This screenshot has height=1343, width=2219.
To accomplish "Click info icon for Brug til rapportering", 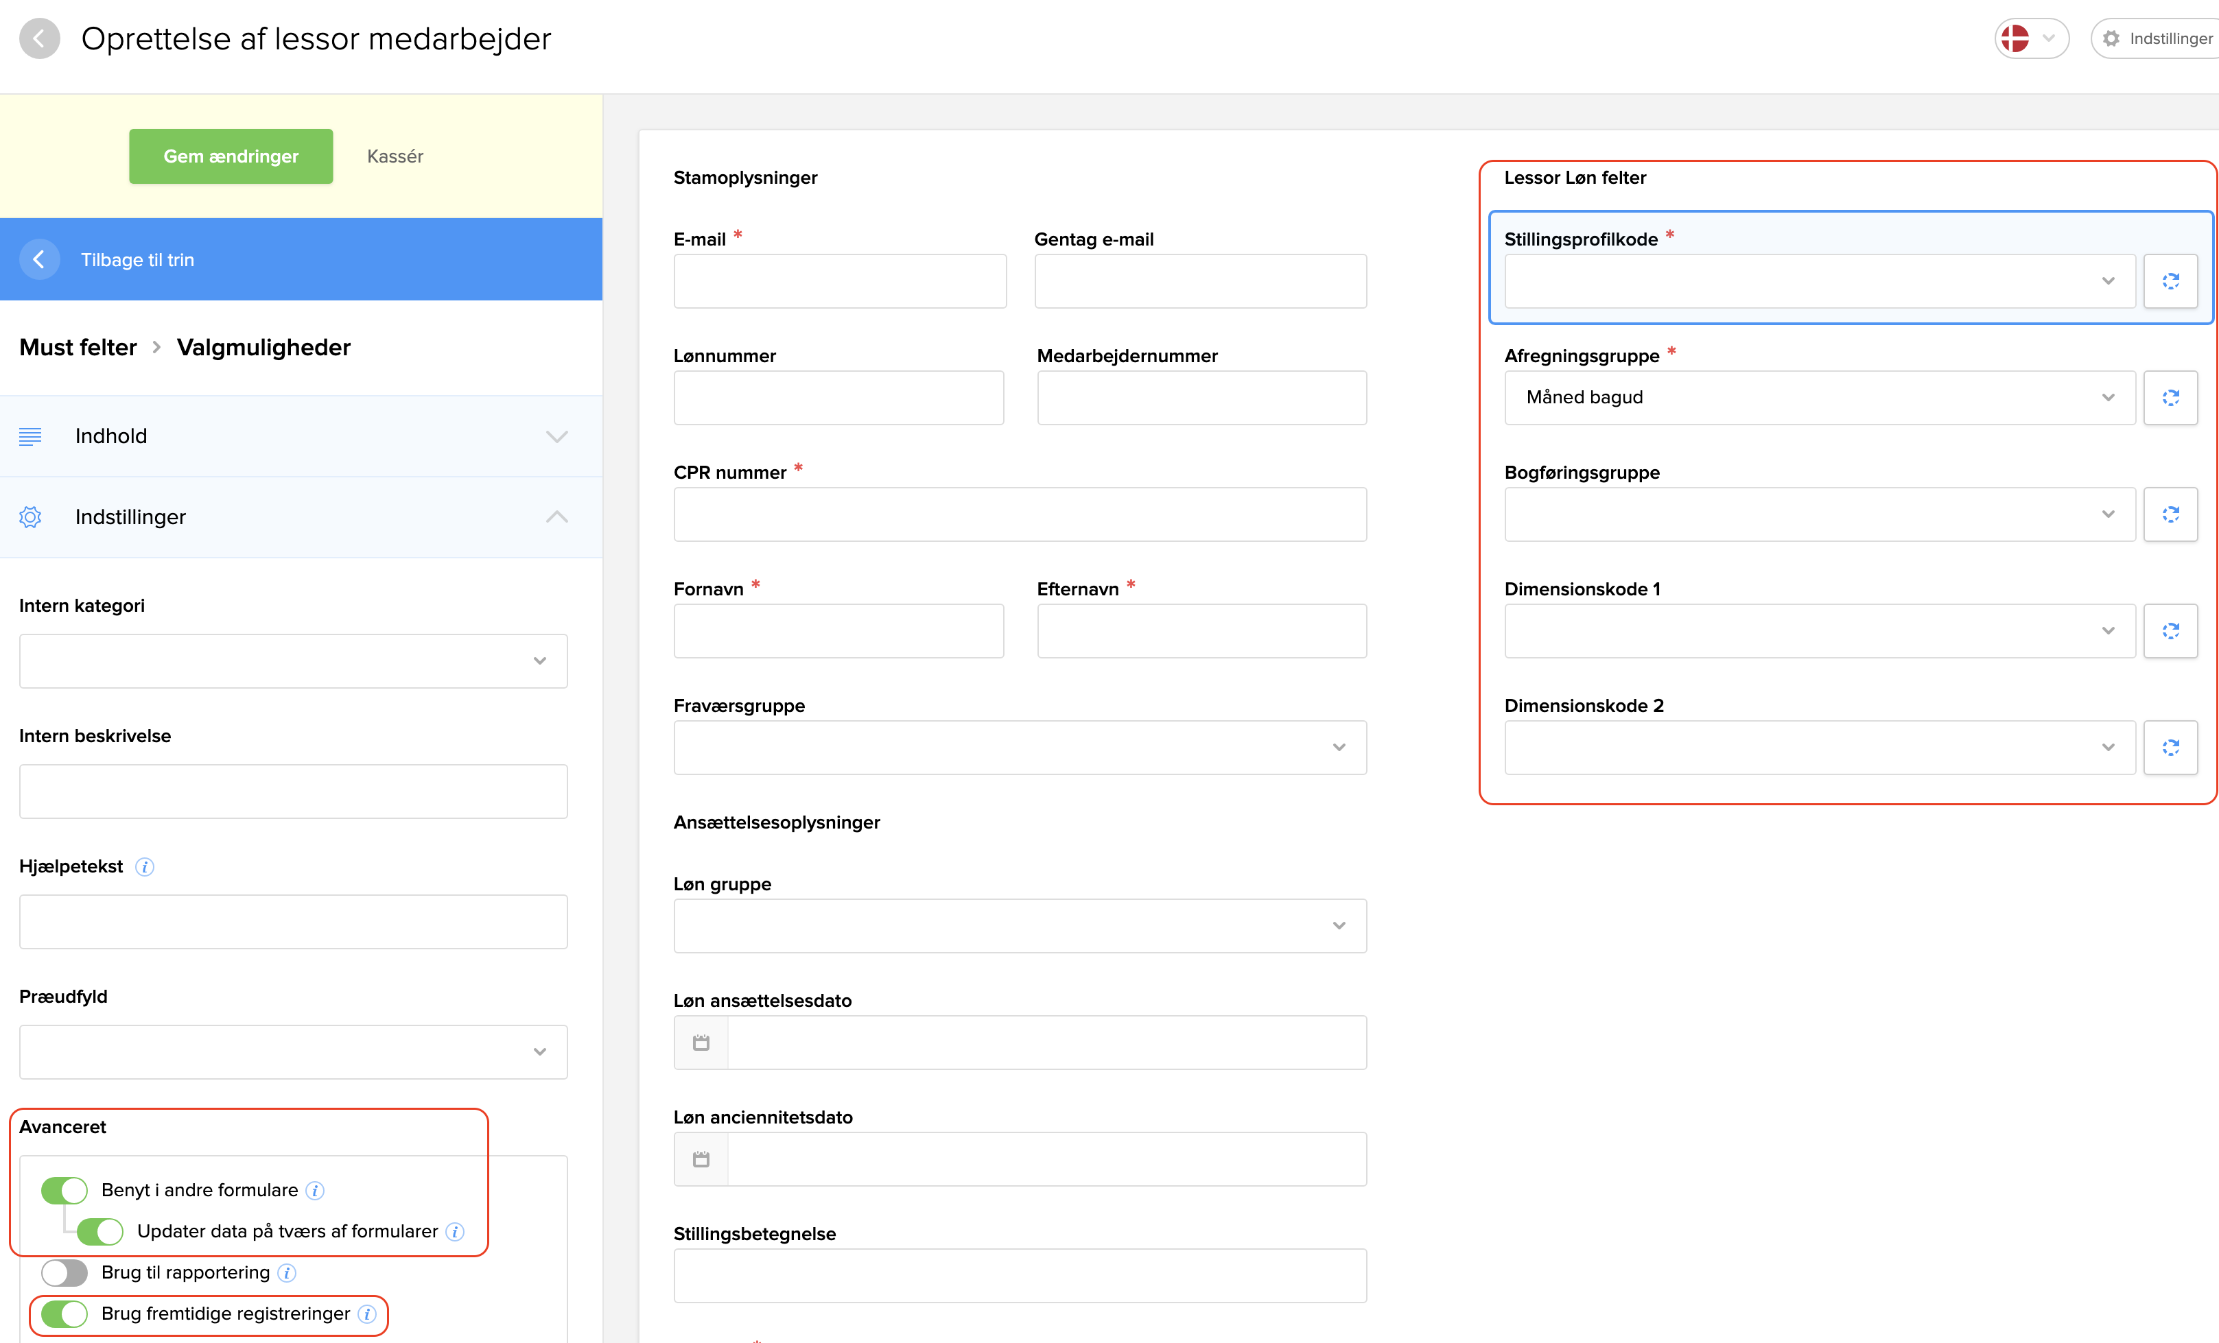I will 286,1273.
